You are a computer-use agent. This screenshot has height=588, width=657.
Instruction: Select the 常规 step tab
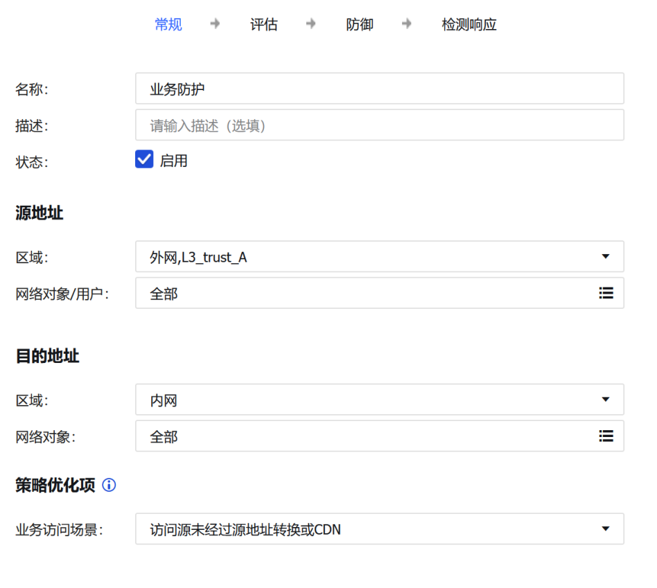coord(168,25)
